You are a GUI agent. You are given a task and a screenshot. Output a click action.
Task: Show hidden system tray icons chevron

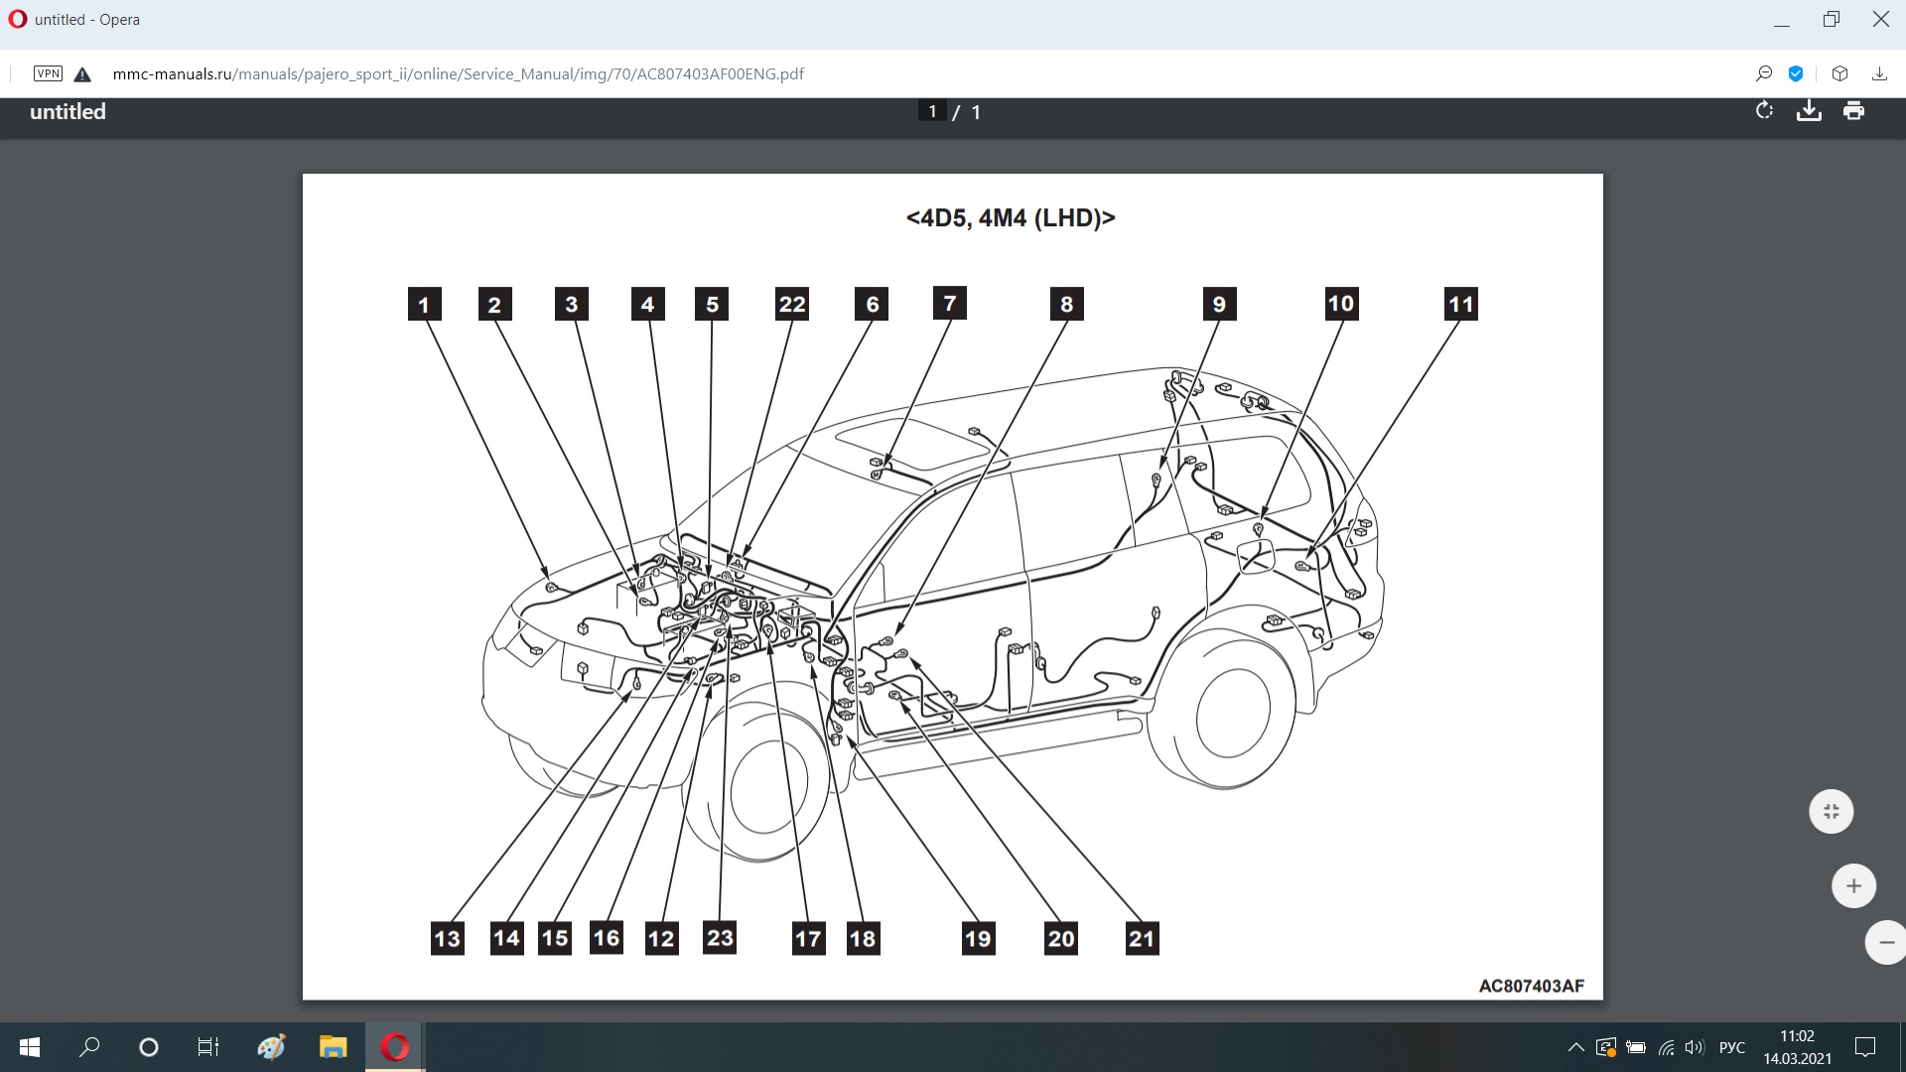(x=1575, y=1047)
